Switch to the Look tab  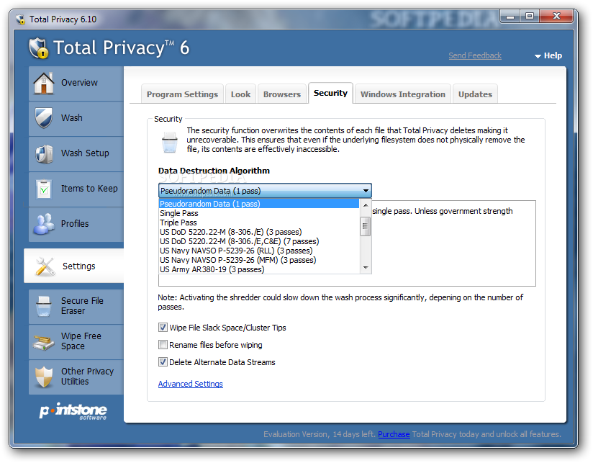tap(241, 94)
